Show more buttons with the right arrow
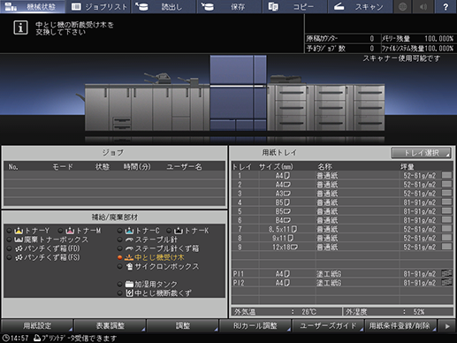 [447, 326]
